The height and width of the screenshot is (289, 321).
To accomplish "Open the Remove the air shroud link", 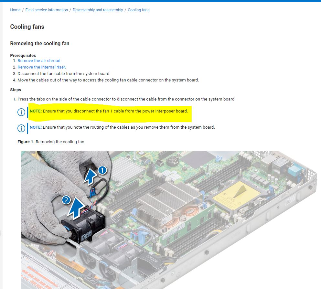I will coord(39,60).
